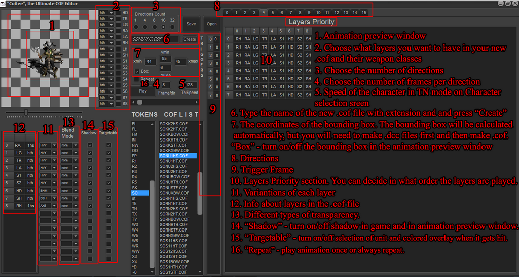519x277 pixels.
Task: Select the NW token in Tokens list
Action: [x=140, y=145]
